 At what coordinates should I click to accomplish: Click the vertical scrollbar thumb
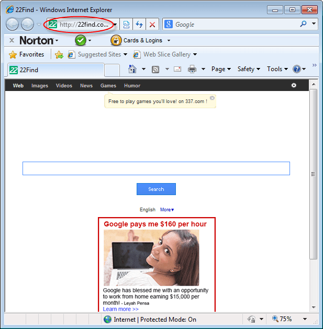[x=314, y=174]
